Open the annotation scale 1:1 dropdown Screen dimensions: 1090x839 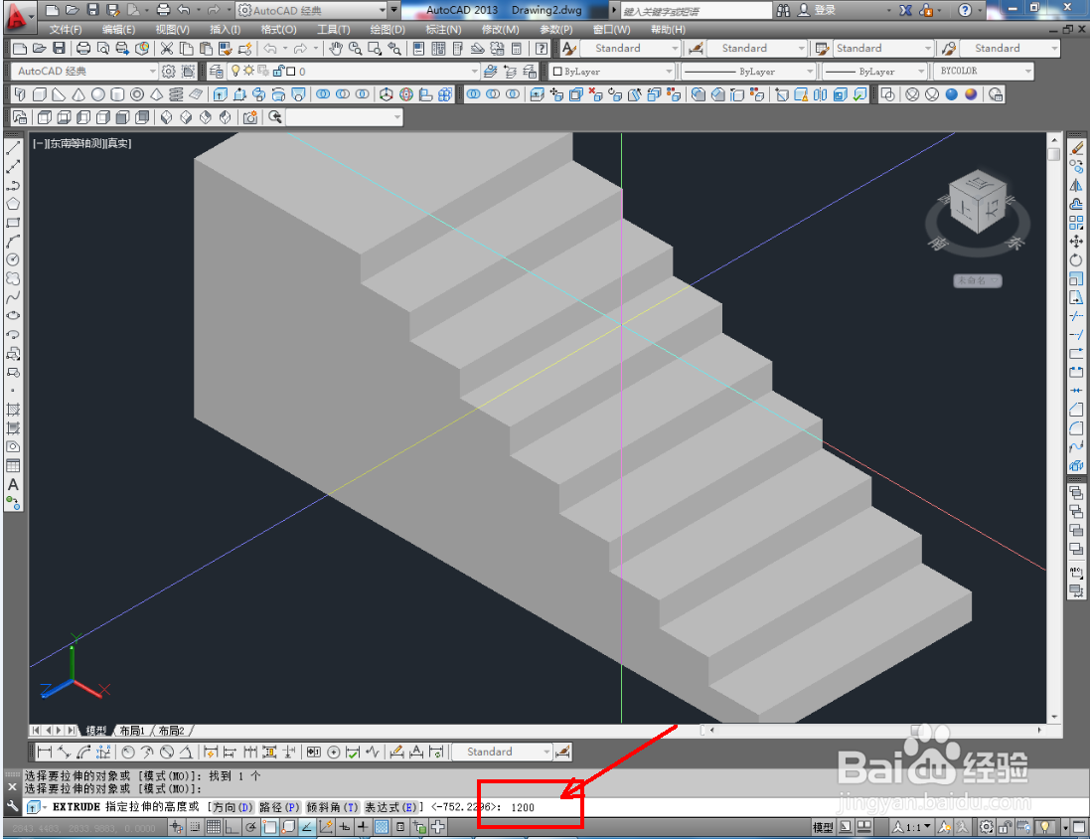coord(912,827)
